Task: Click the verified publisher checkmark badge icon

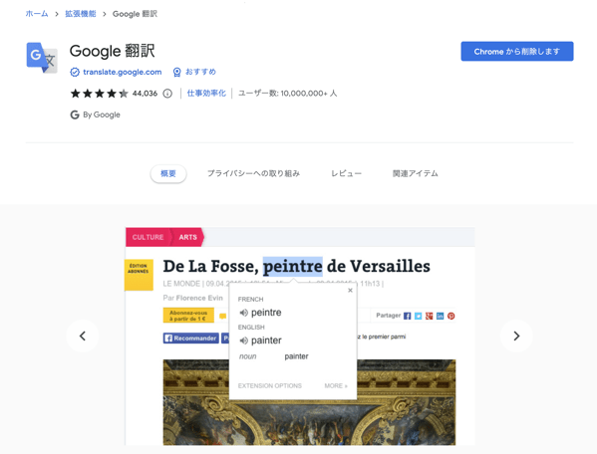Action: point(75,72)
